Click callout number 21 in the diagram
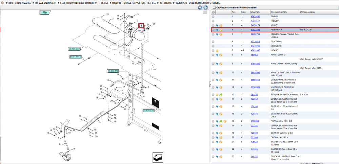 [x=108, y=15]
